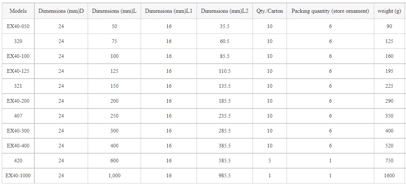The image size is (406, 186).
Task: Select the 520 weight cell for EX40-400
Action: pos(389,146)
